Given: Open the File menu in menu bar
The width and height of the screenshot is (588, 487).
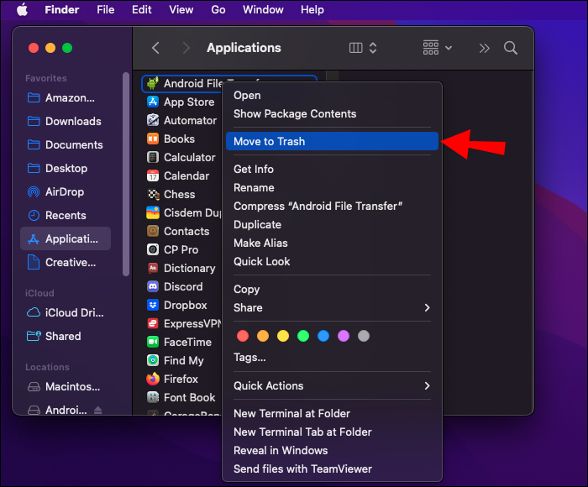Looking at the screenshot, I should 105,10.
